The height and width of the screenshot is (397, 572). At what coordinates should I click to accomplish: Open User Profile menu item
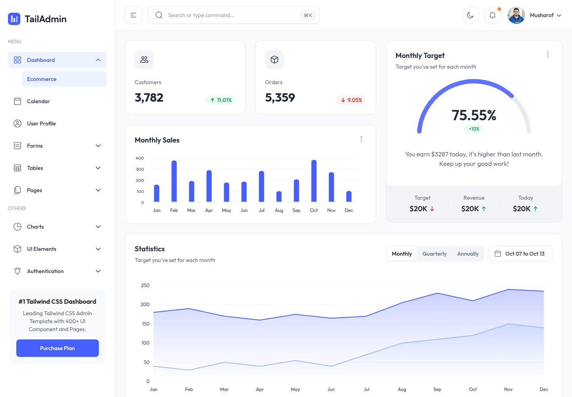(57, 123)
